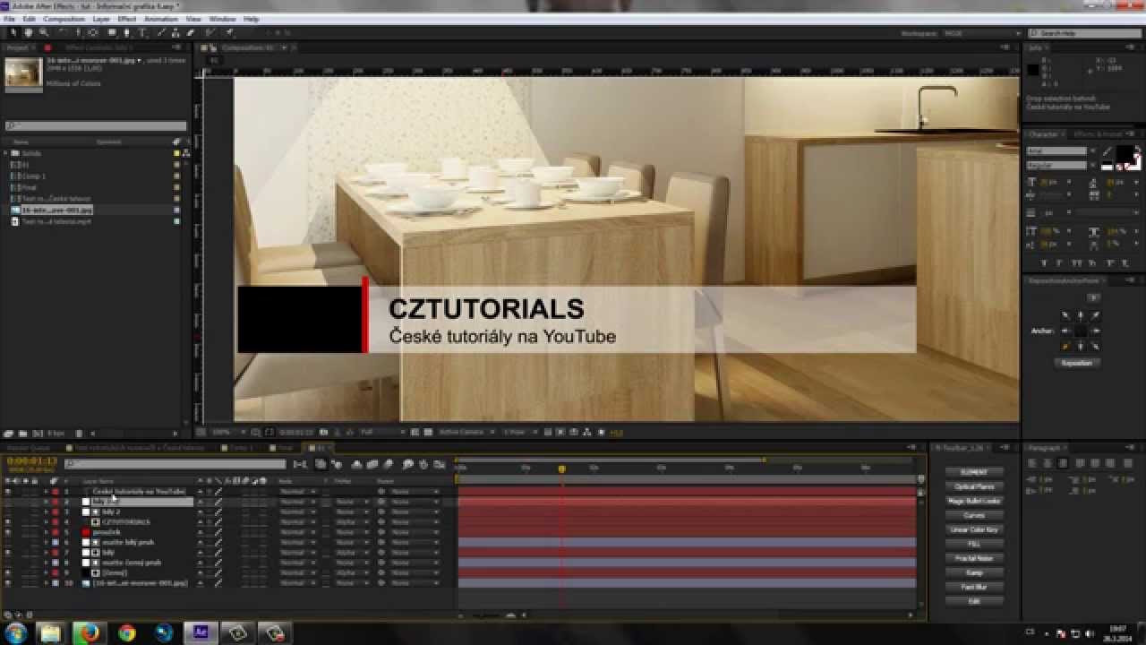The image size is (1146, 645).
Task: Click the text fill color swatch
Action: pos(1124,154)
